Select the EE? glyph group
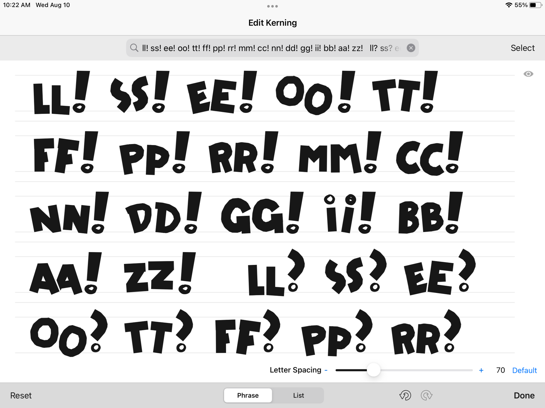 click(x=440, y=272)
